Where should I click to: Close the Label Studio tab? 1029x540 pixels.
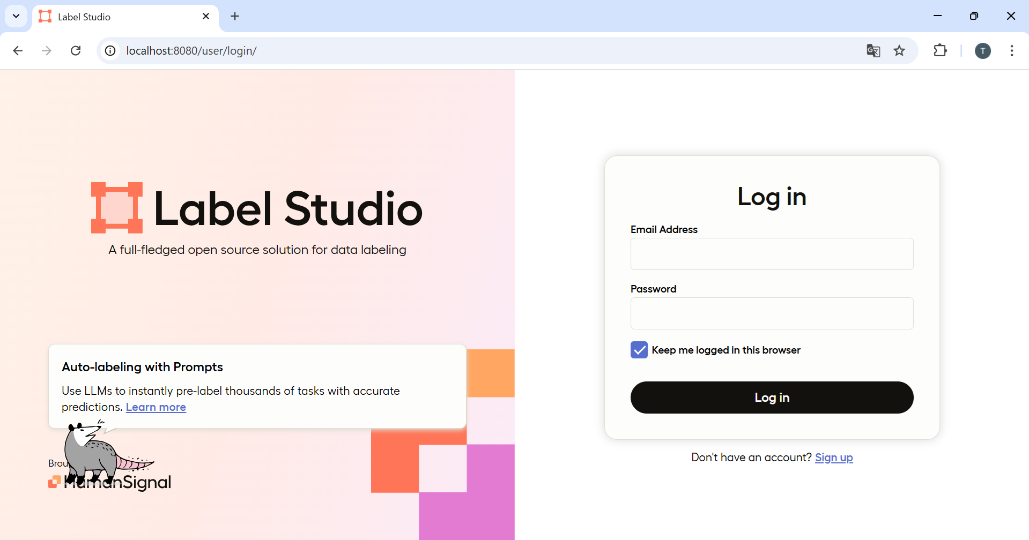coord(206,16)
